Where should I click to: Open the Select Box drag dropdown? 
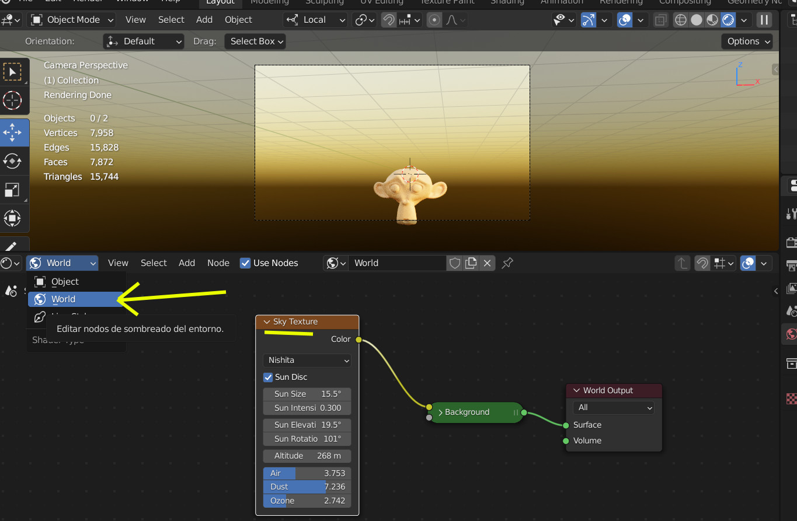click(256, 41)
